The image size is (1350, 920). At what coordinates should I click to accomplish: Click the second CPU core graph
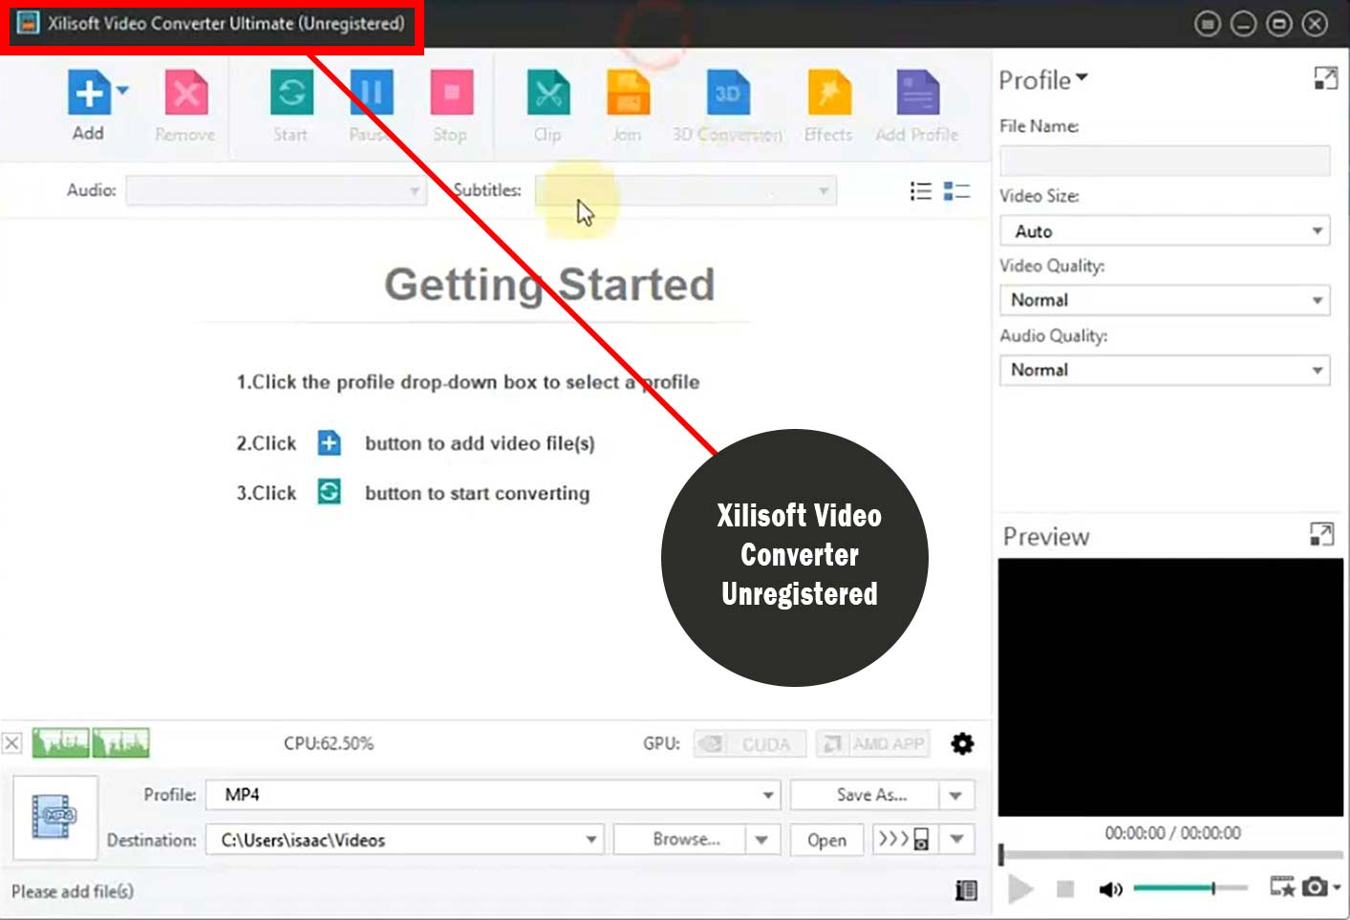pyautogui.click(x=120, y=742)
